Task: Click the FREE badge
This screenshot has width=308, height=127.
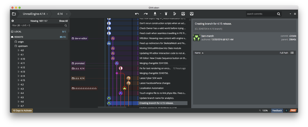Action: pos(293,111)
